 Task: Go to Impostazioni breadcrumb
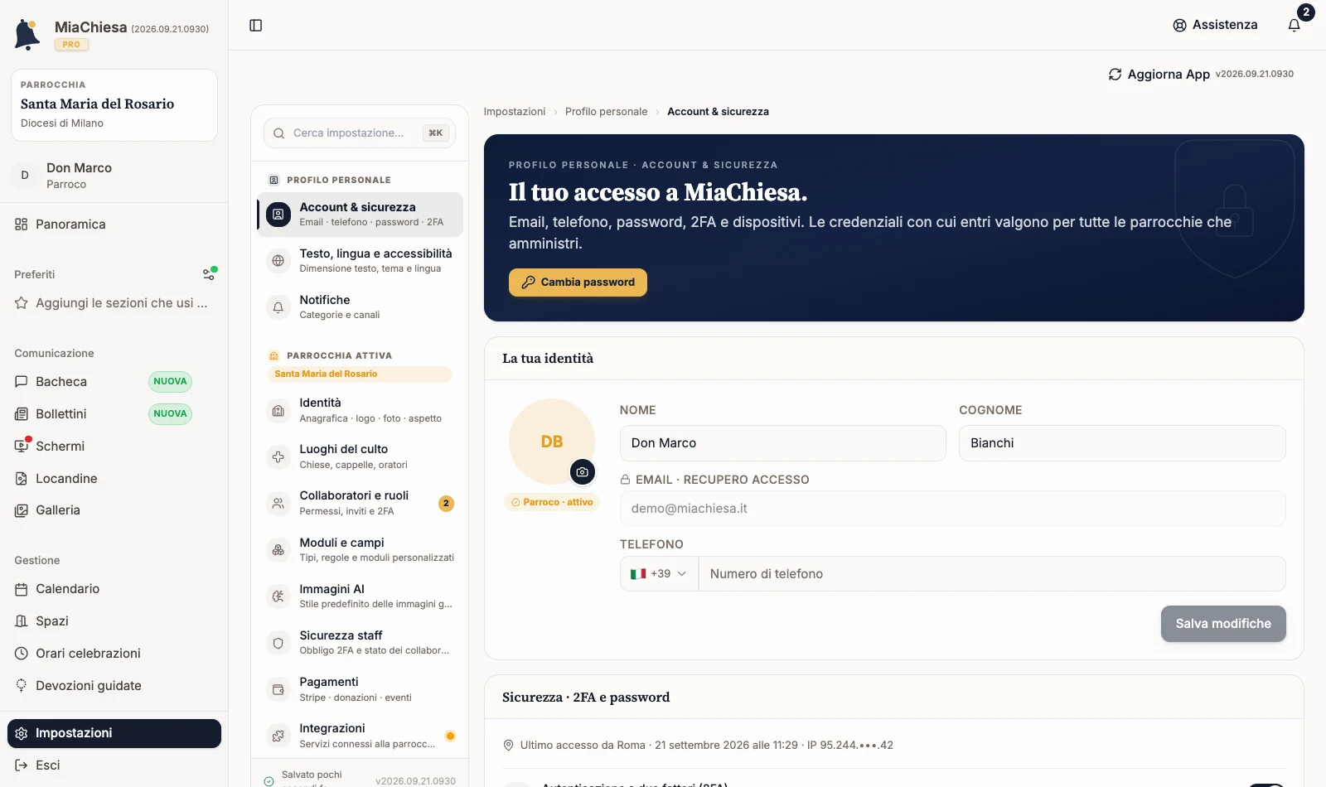click(x=515, y=112)
